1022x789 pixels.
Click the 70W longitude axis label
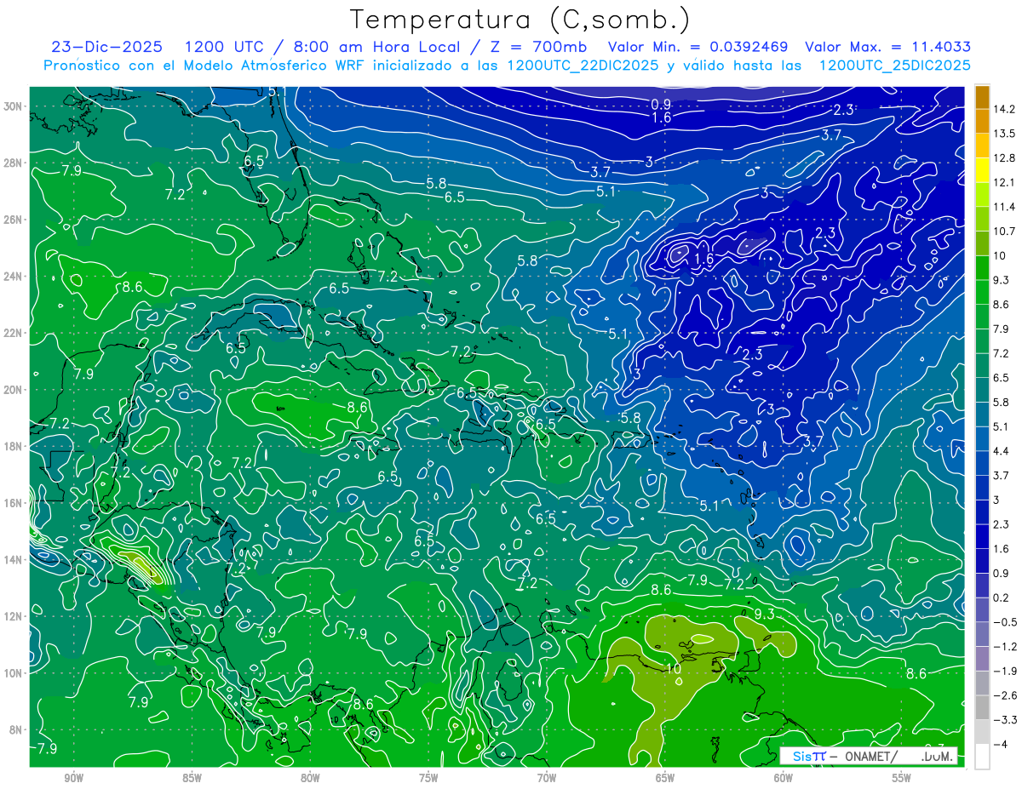pos(547,779)
